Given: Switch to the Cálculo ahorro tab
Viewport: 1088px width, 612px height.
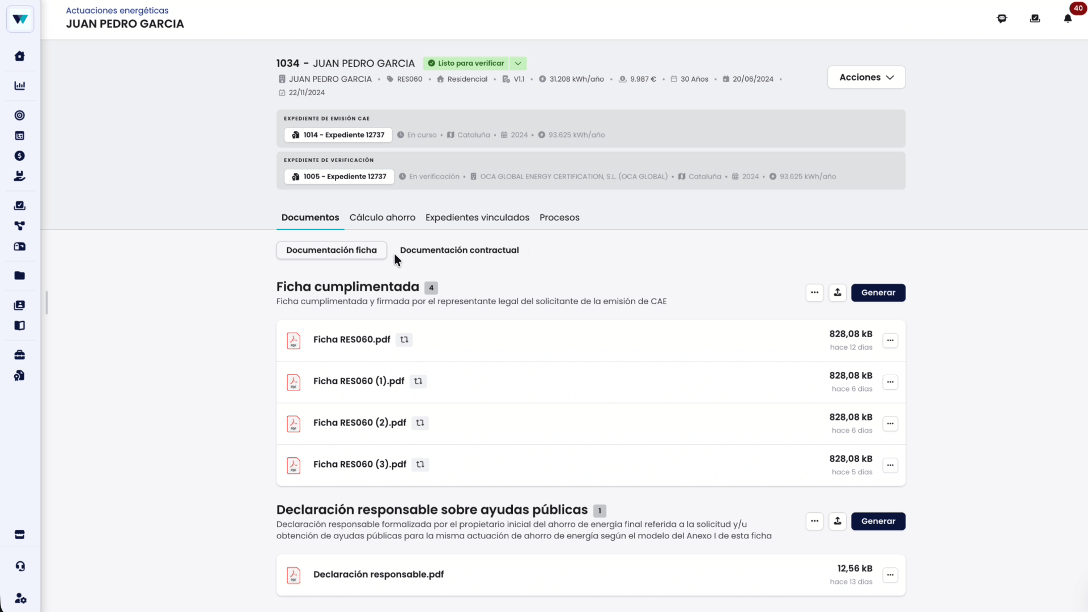Looking at the screenshot, I should [382, 218].
